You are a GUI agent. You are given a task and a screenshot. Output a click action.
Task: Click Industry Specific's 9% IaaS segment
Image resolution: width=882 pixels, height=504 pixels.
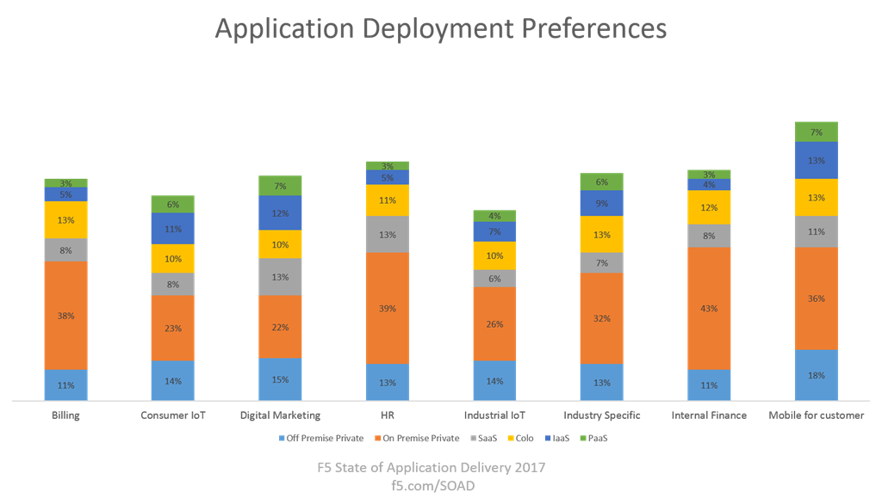point(602,203)
